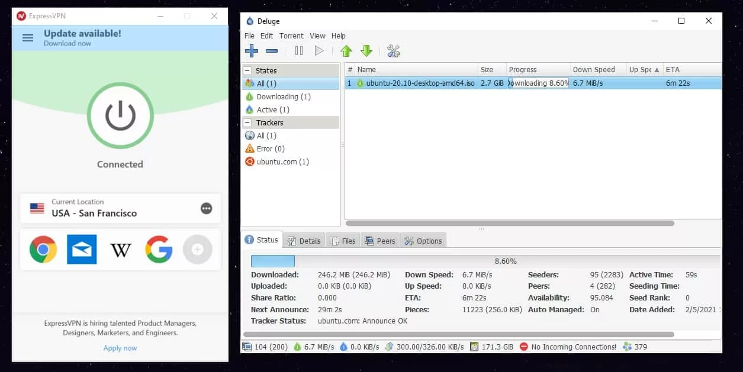The width and height of the screenshot is (743, 372).
Task: Resume the torrent with the play icon
Action: pyautogui.click(x=319, y=51)
